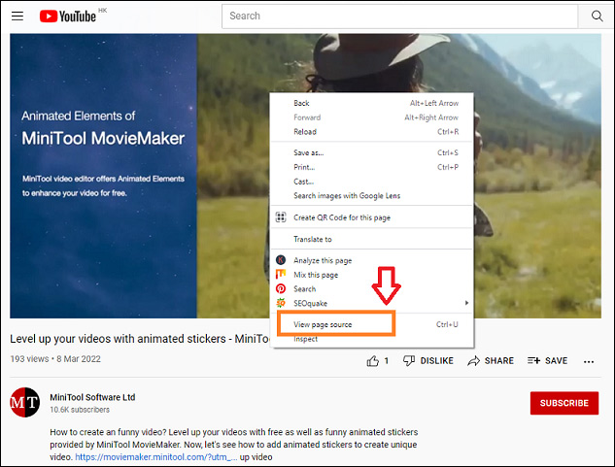Select Inspect from context menu

click(x=372, y=339)
